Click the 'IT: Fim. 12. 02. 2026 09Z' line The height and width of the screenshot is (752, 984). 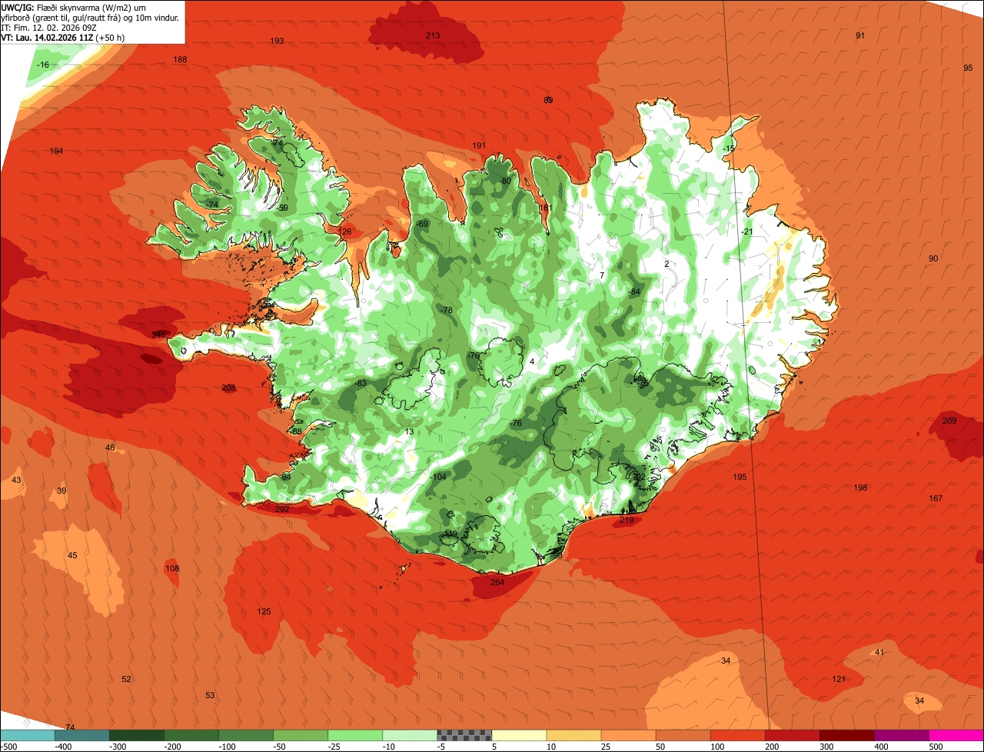(49, 27)
